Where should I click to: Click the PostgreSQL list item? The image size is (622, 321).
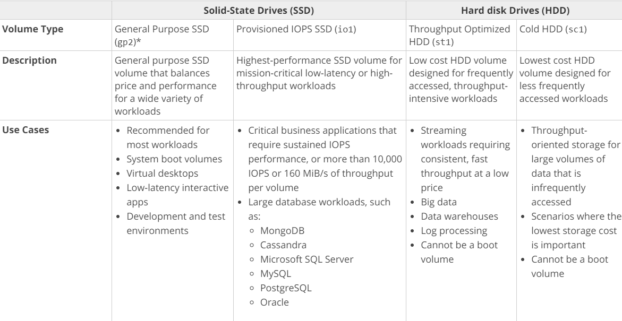286,288
